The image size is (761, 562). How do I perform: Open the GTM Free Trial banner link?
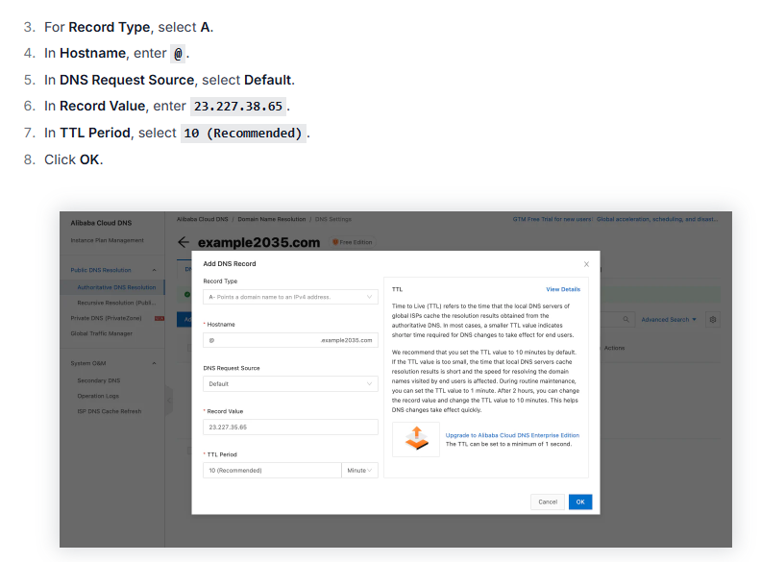coord(615,219)
